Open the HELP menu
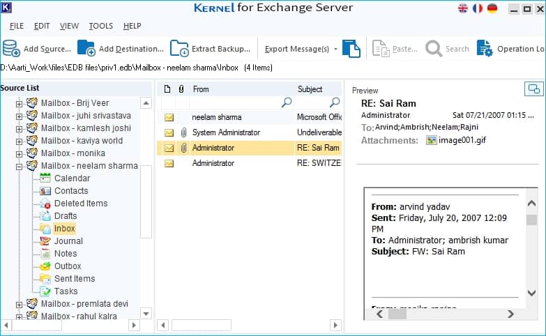 coord(132,26)
